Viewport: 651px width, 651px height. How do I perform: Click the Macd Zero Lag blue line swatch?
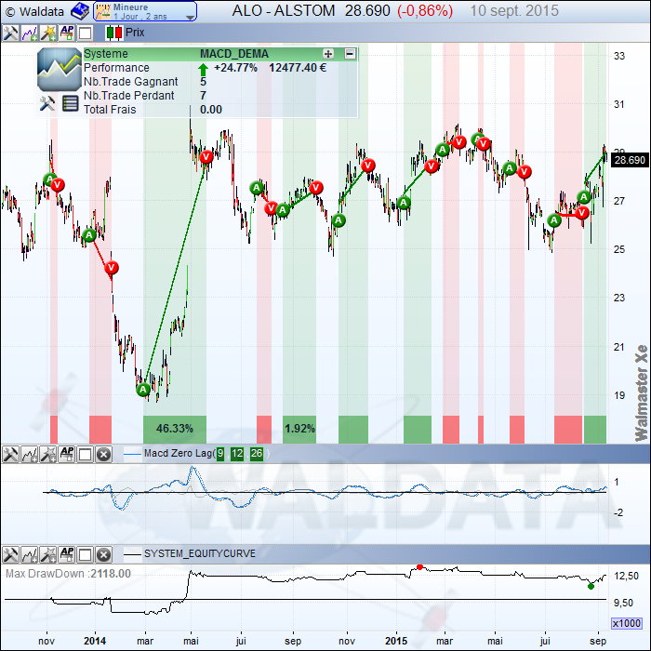click(133, 454)
